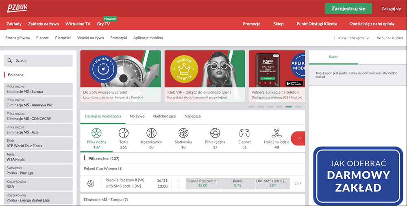The height and width of the screenshot is (206, 407).
Task: Switch to Nadchodzące tab
Action: click(164, 116)
